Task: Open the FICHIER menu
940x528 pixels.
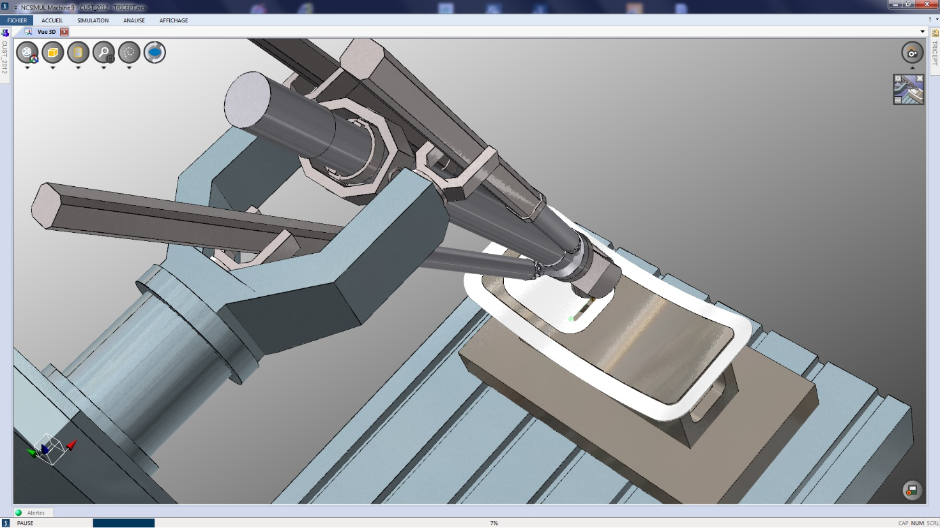Action: (17, 20)
